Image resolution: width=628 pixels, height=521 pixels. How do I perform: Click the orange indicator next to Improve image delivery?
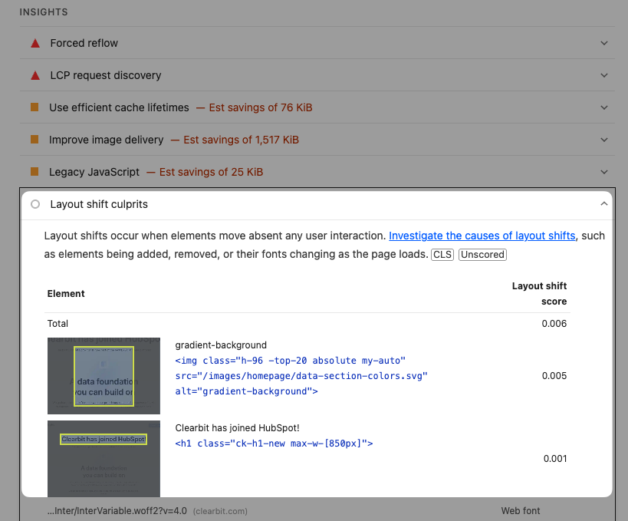[34, 140]
